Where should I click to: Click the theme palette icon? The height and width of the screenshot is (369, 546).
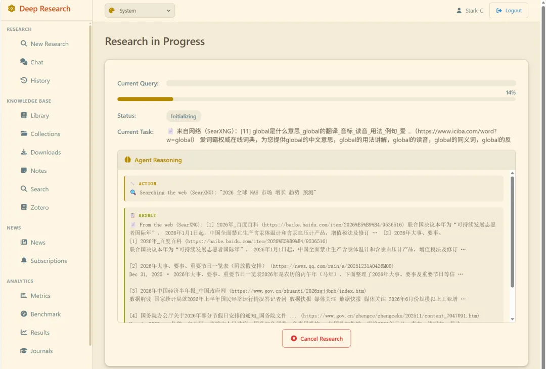(112, 11)
